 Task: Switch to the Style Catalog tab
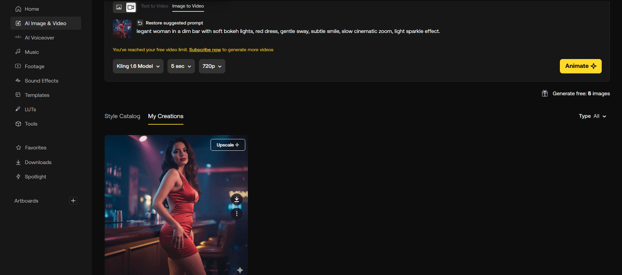(122, 116)
